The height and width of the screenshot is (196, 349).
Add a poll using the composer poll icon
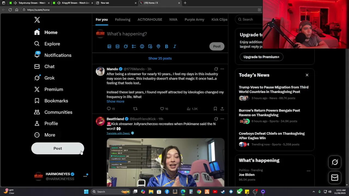coord(134,47)
